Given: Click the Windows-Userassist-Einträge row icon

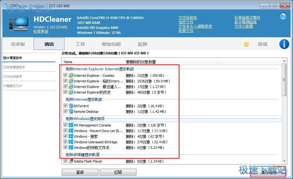Looking at the screenshot, I should click(71, 142).
